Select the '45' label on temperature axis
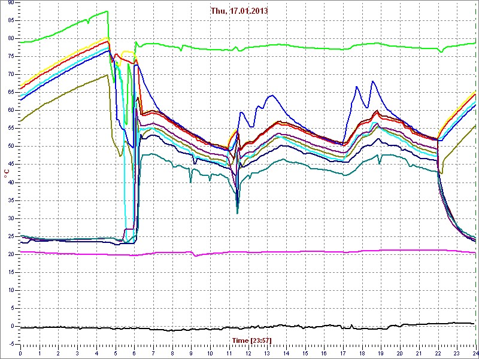The height and width of the screenshot is (359, 479). pos(10,165)
